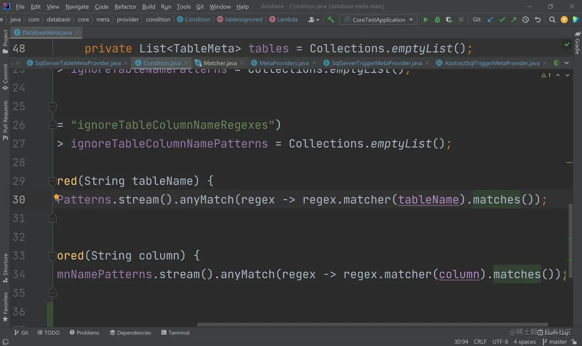Open the Favorites tool window
The image size is (582, 346).
tap(5, 307)
